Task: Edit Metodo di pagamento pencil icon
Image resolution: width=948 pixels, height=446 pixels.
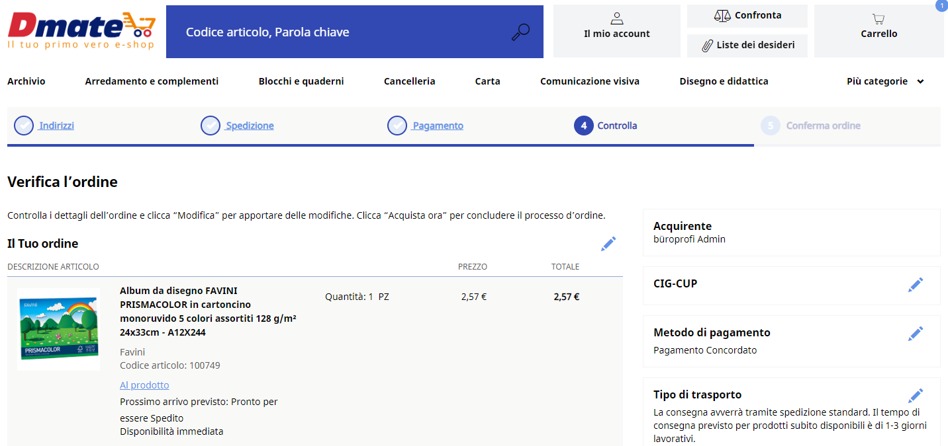Action: coord(916,334)
